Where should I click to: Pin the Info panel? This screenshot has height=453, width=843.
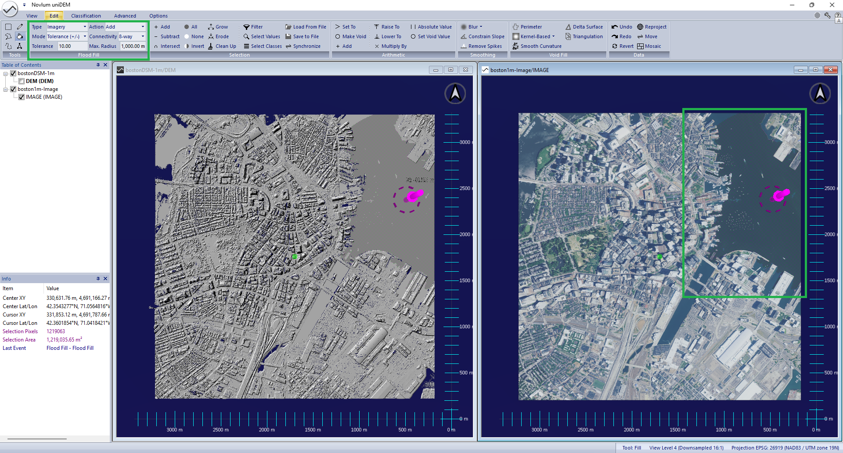pos(98,279)
